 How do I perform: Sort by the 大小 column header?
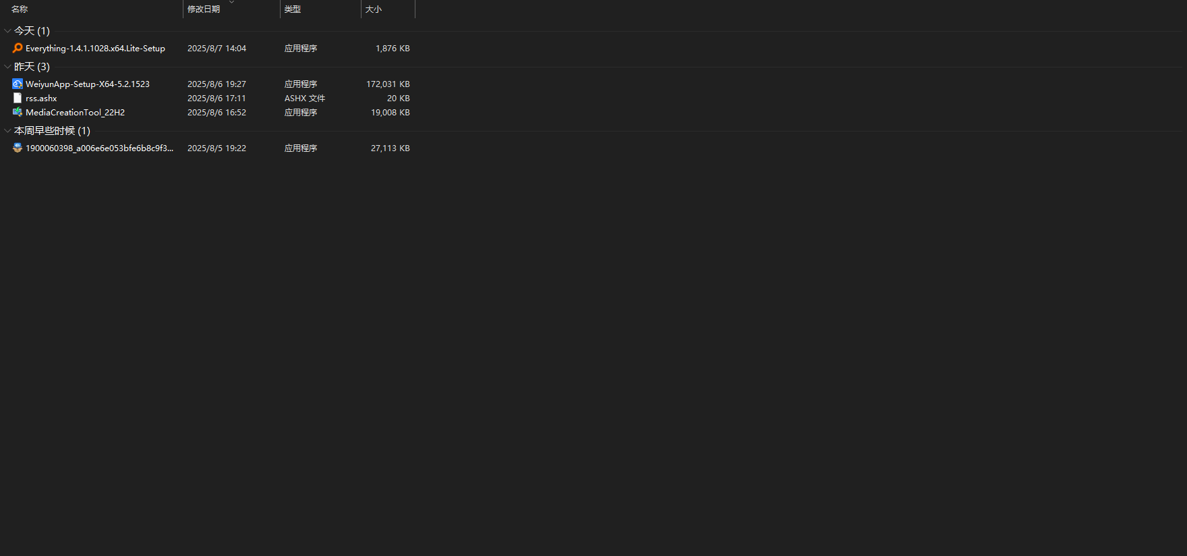pyautogui.click(x=374, y=9)
